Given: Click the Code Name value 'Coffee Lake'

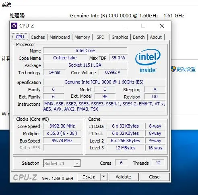Looking at the screenshot, I should 65,58.
